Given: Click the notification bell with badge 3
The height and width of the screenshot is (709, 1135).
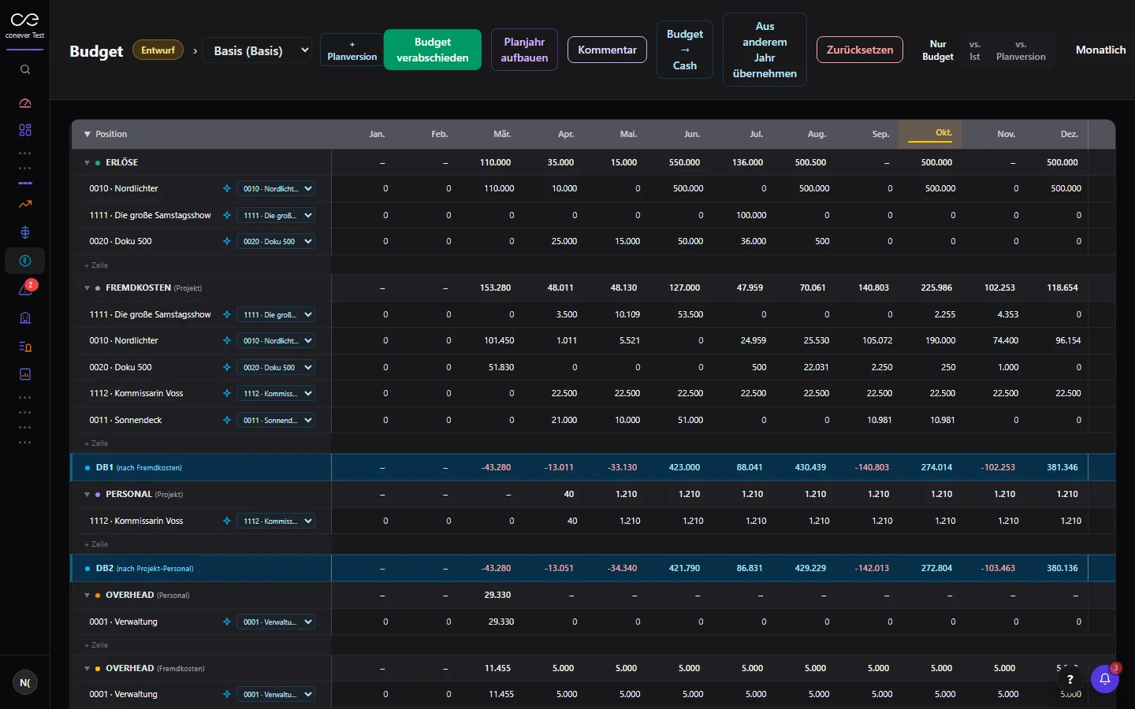Looking at the screenshot, I should click(x=1105, y=679).
